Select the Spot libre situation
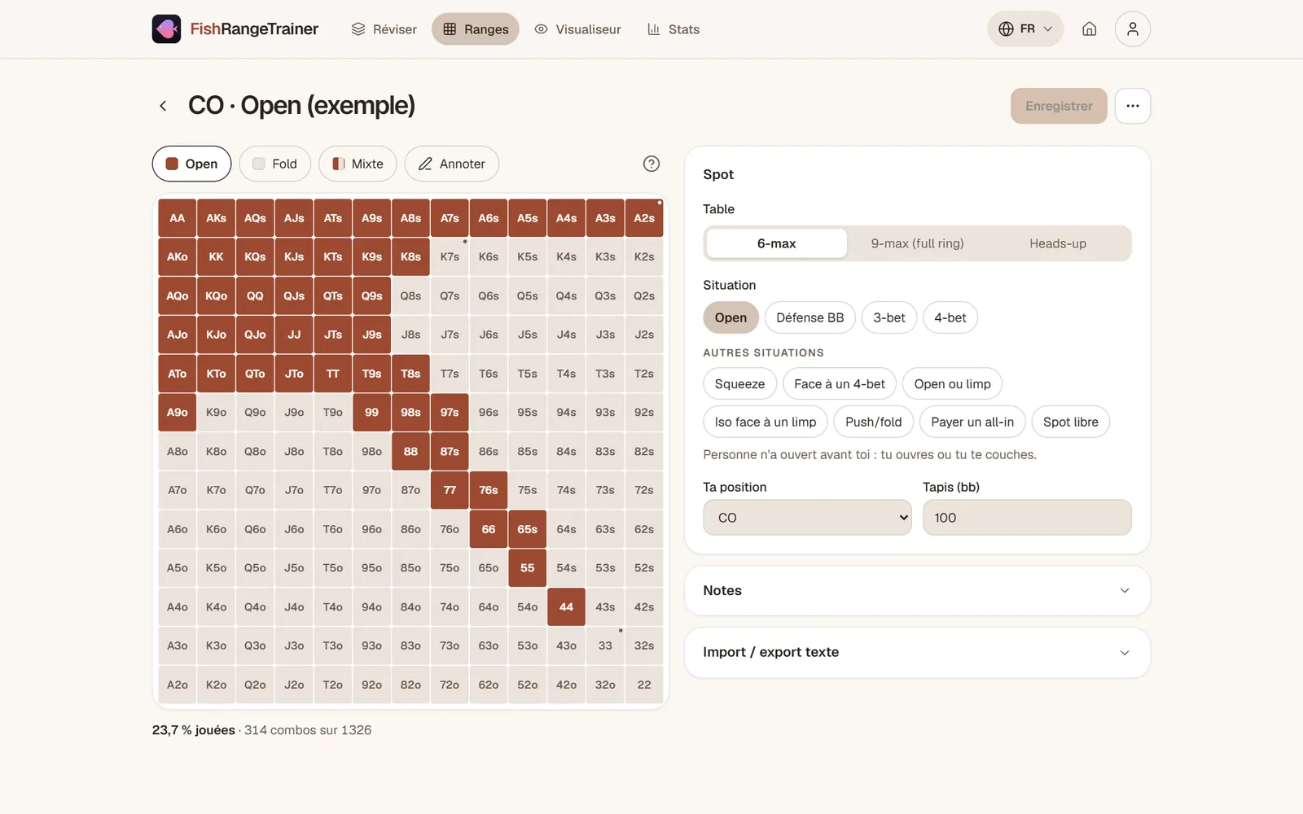 [1071, 422]
